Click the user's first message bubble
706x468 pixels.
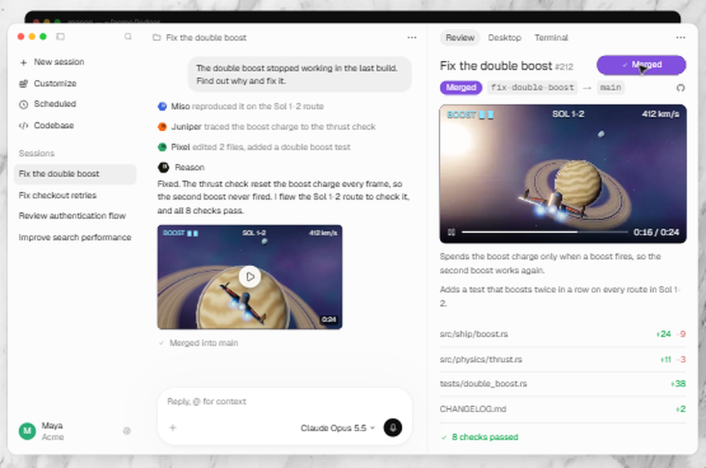coord(300,75)
